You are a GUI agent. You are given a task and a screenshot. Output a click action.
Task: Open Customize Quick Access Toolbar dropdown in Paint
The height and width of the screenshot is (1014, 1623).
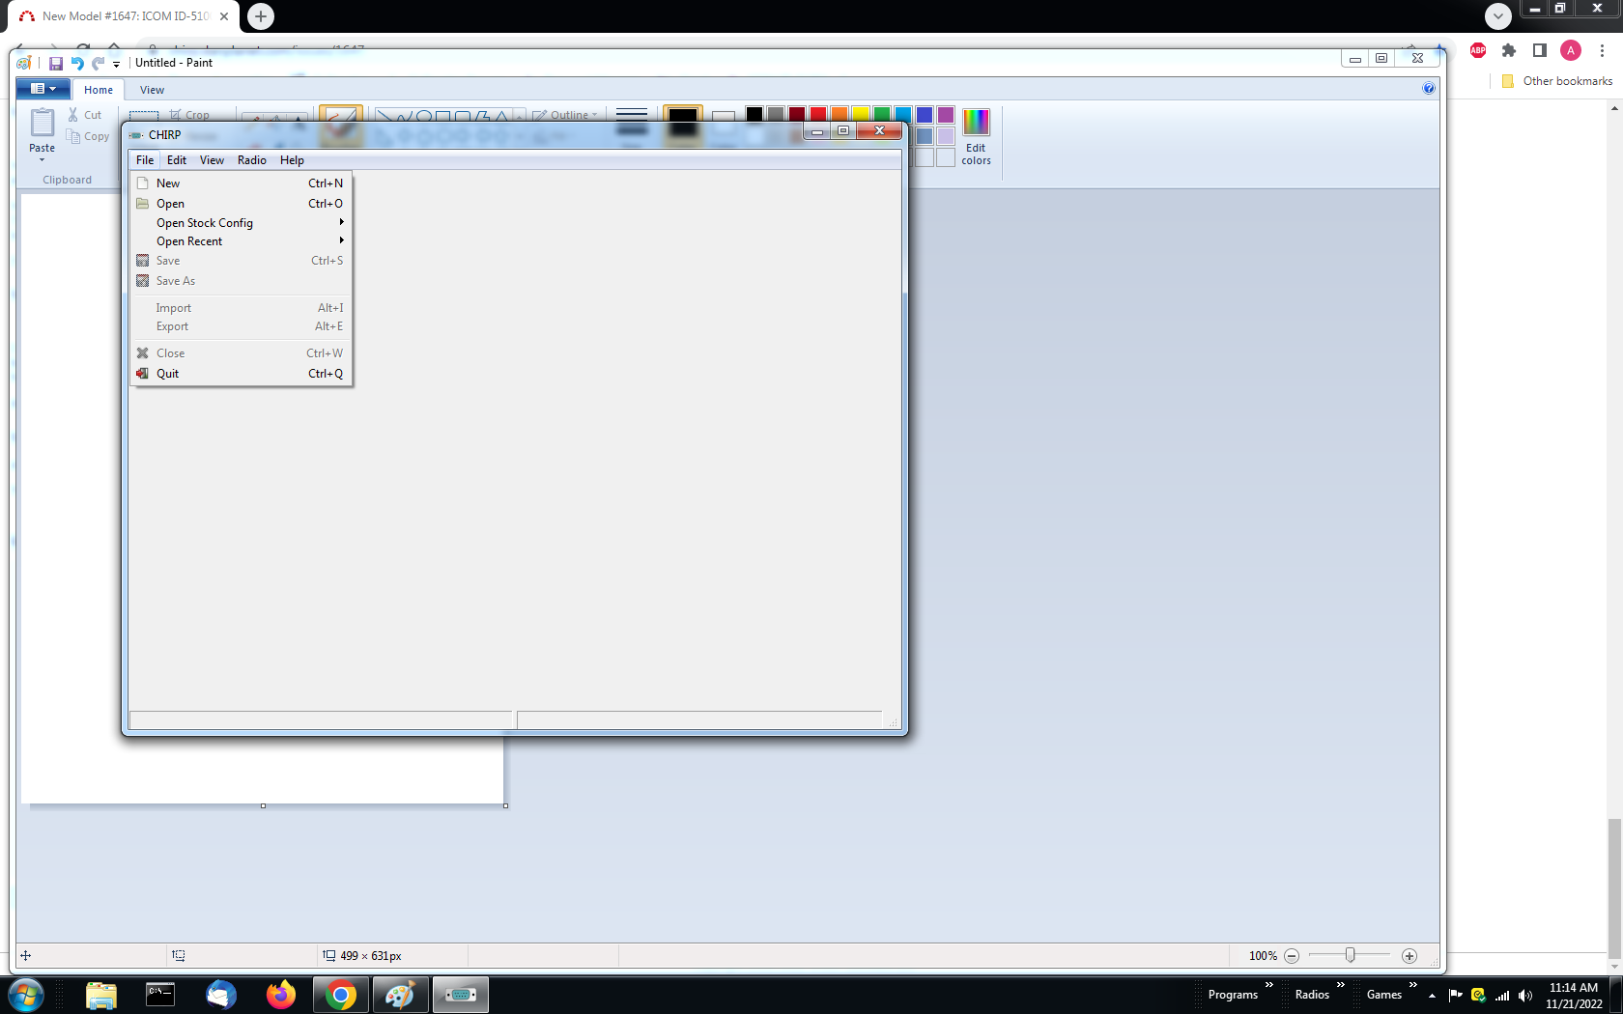116,65
